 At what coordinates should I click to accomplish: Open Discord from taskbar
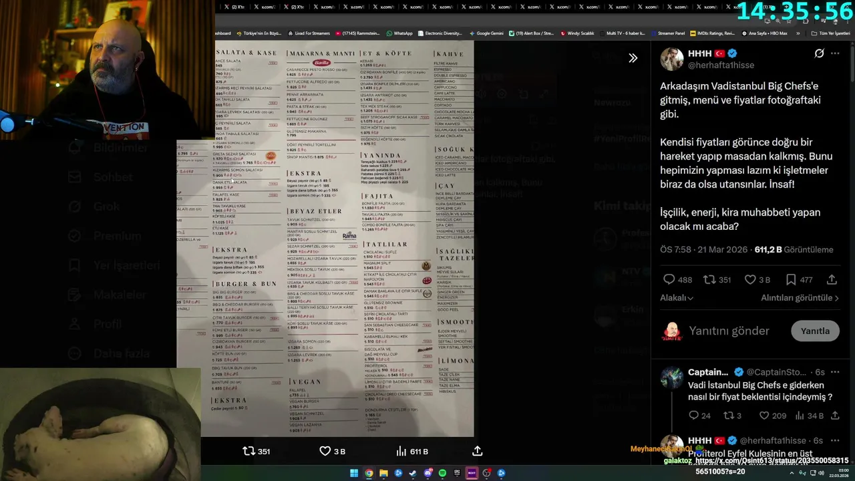click(x=427, y=473)
